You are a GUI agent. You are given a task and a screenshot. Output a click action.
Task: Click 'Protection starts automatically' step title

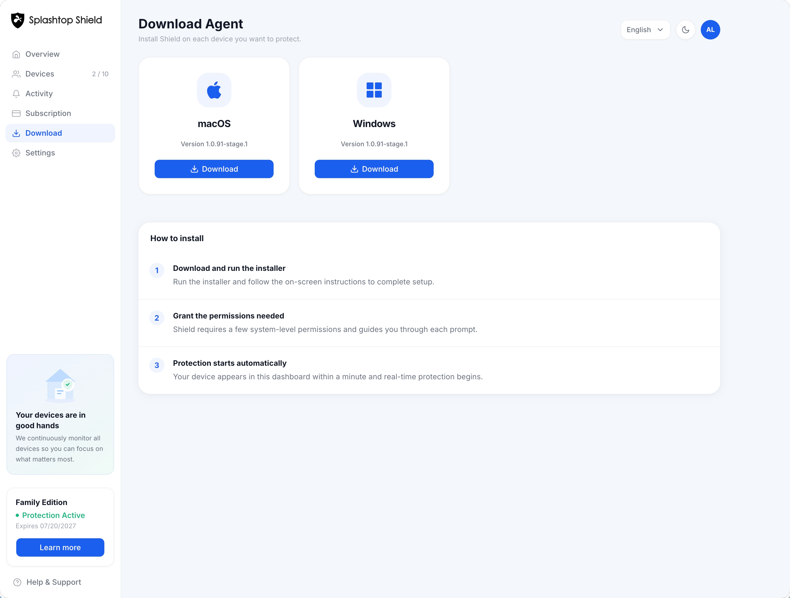coord(230,363)
